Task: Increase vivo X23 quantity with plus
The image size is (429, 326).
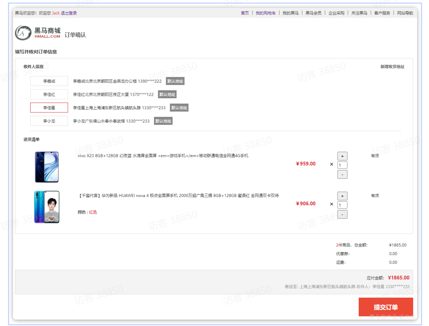Action: [342, 156]
